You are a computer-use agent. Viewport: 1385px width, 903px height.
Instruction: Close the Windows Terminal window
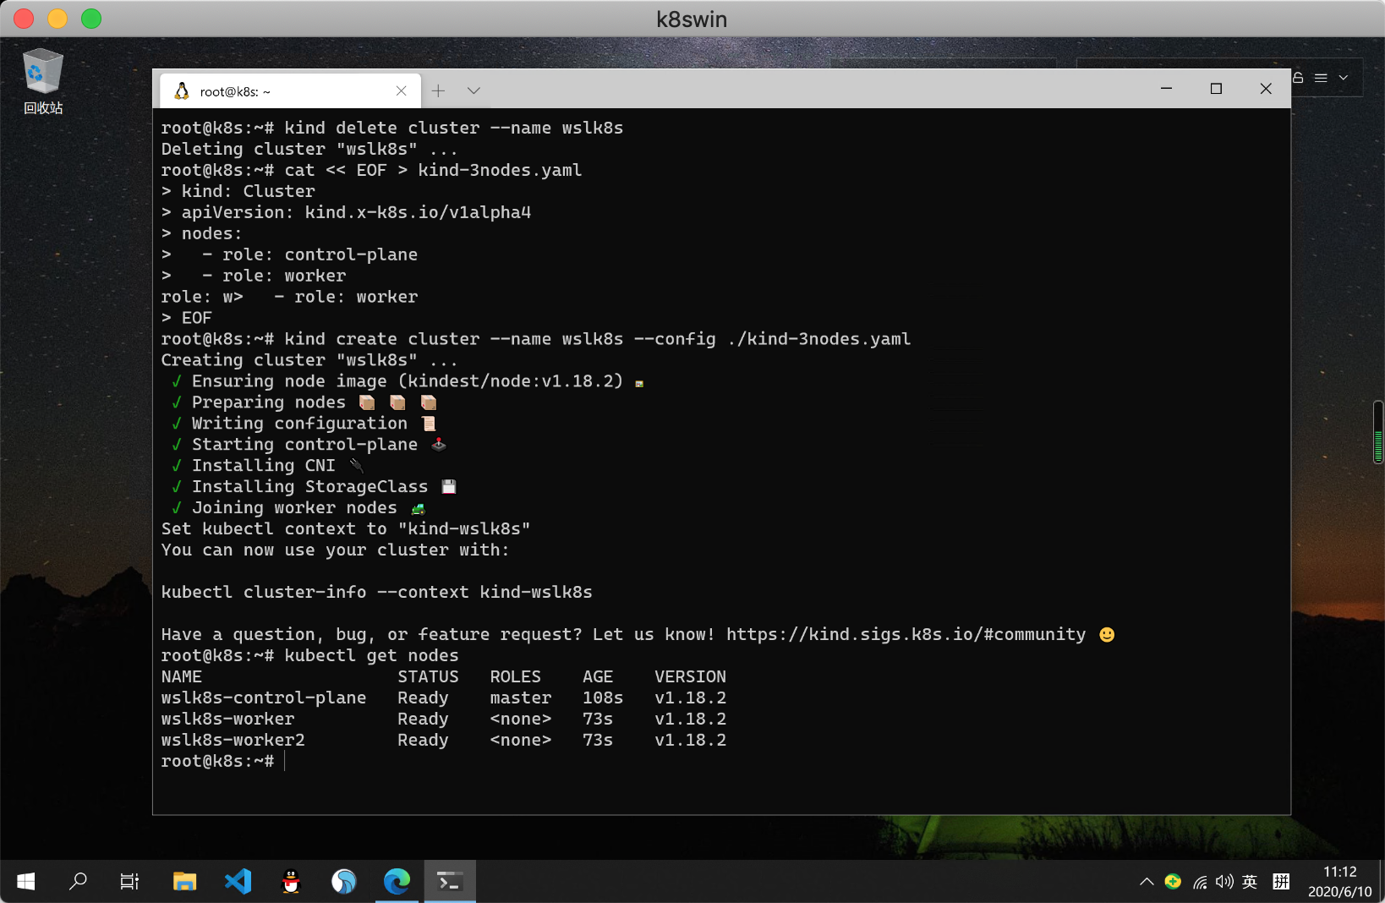1266,89
